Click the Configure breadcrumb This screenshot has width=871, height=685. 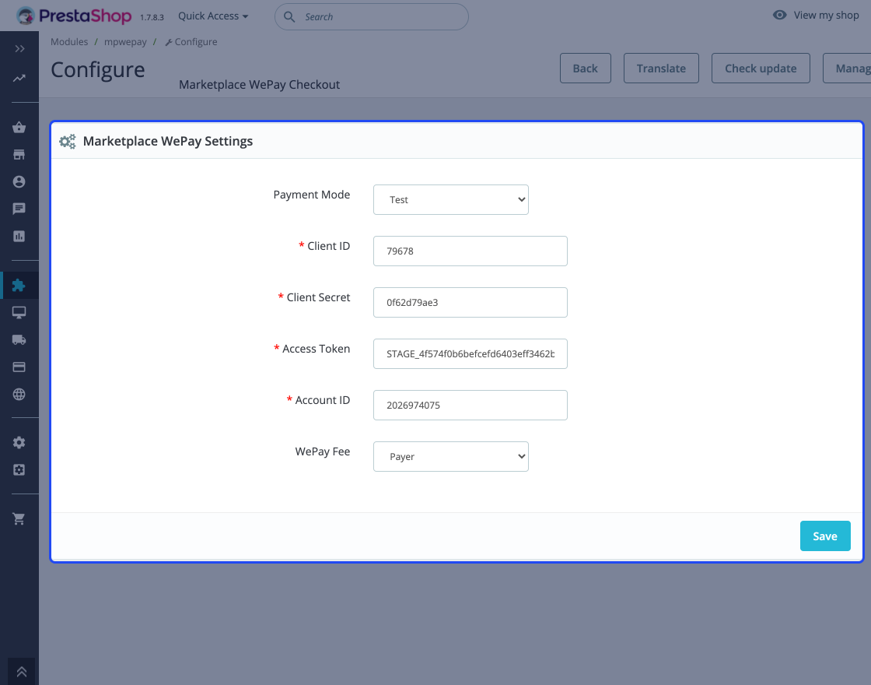[x=191, y=42]
